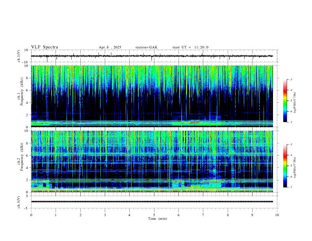Image resolution: width=312 pixels, height=241 pixels.
Task: Click time axis tick label "0"
Action: tap(31, 215)
